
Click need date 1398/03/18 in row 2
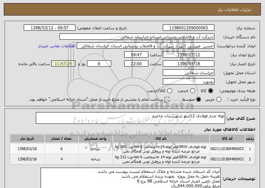click(27, 159)
